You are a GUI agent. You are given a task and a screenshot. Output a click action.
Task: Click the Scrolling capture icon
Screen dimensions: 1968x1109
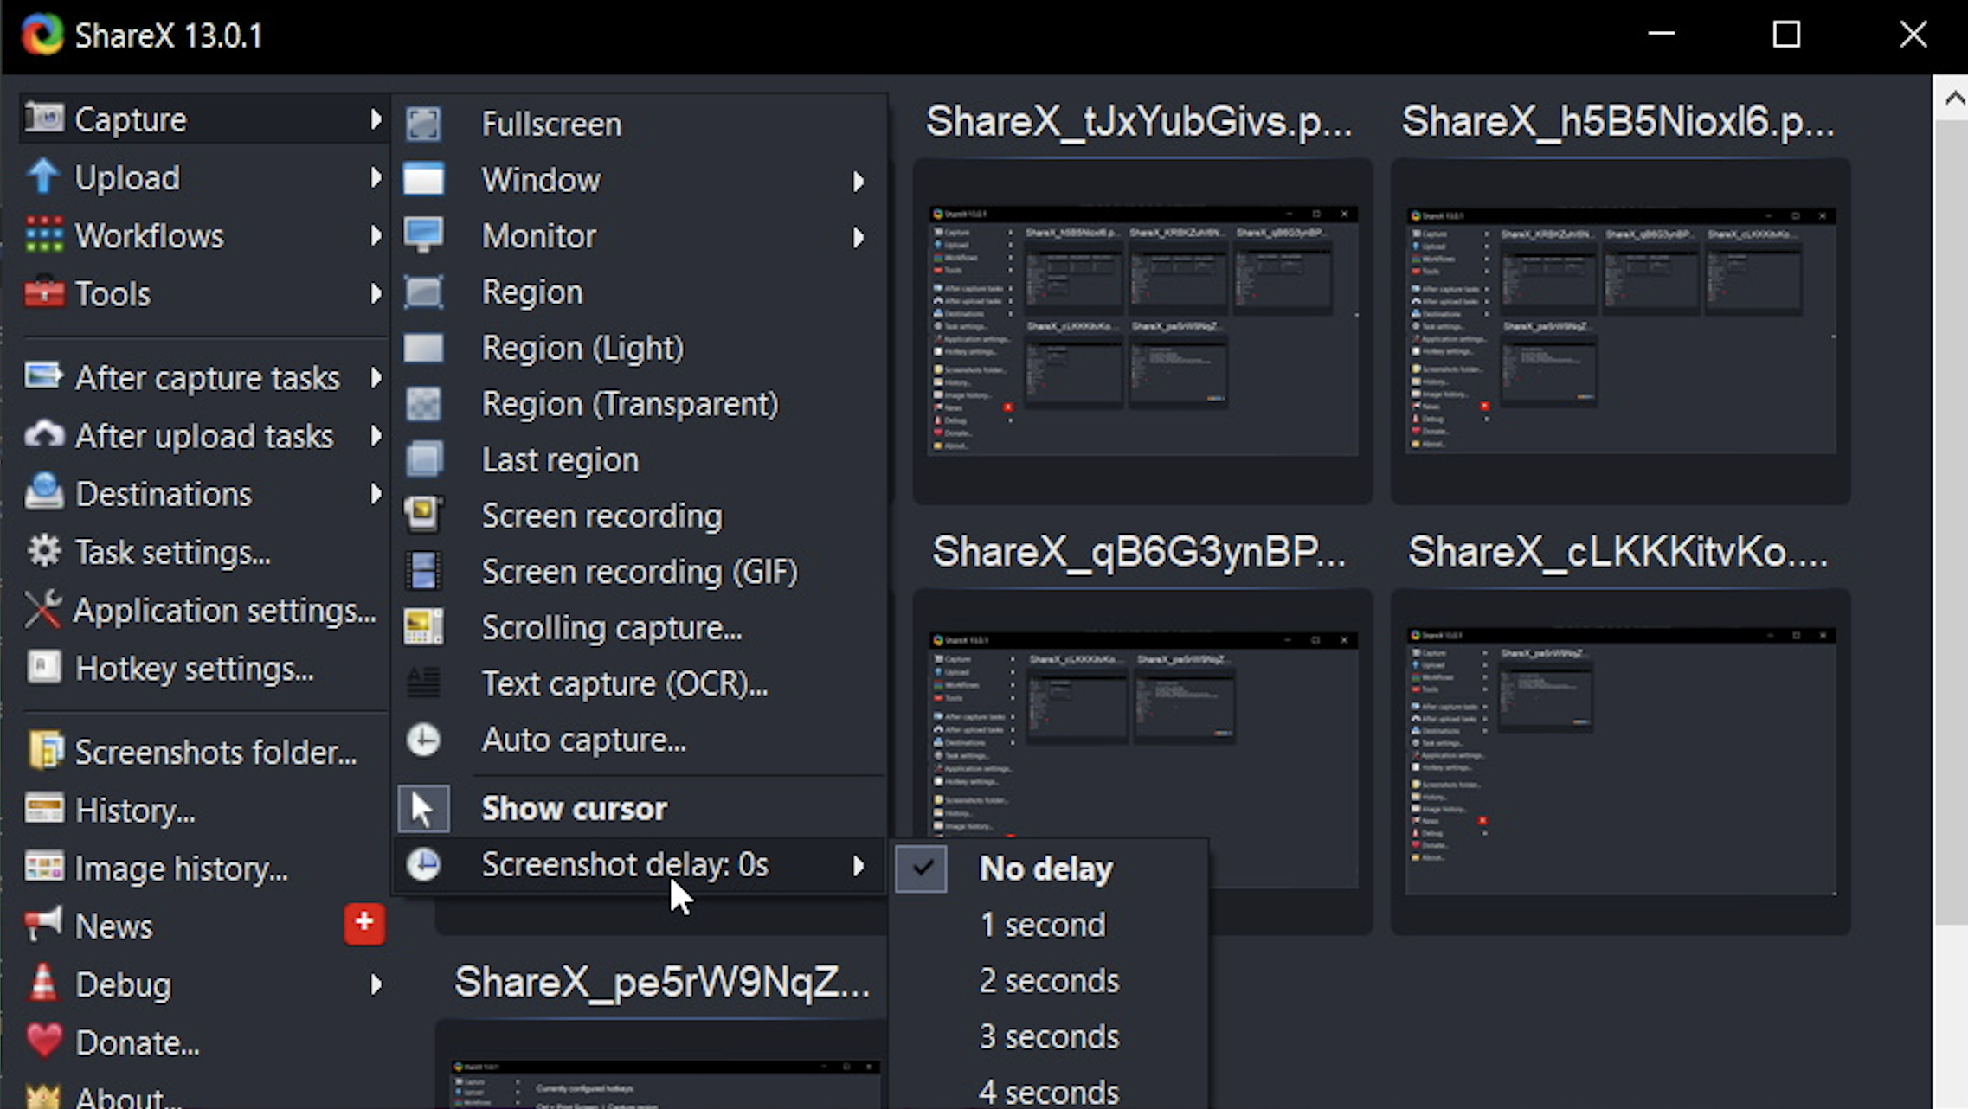pos(423,627)
